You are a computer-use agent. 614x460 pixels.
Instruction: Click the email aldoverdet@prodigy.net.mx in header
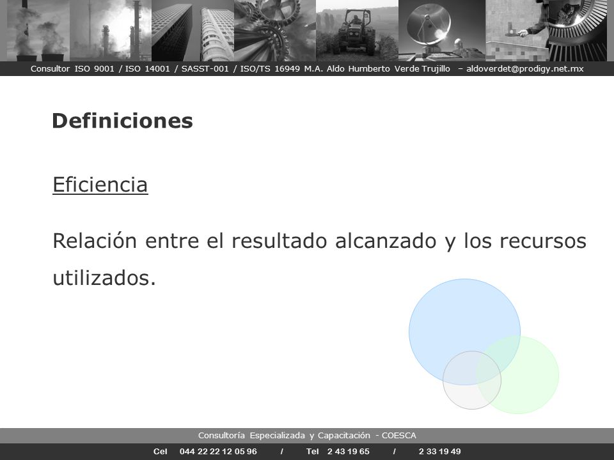pyautogui.click(x=524, y=69)
